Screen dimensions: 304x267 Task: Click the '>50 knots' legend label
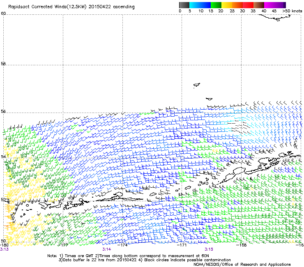pyautogui.click(x=292, y=11)
